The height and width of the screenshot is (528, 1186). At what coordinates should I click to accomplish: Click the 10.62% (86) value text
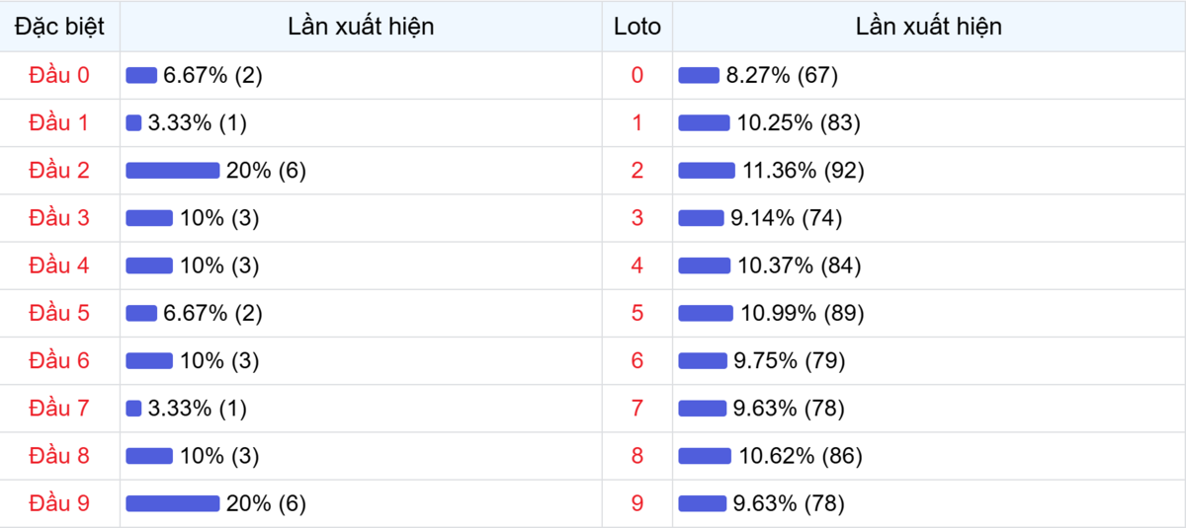801,456
